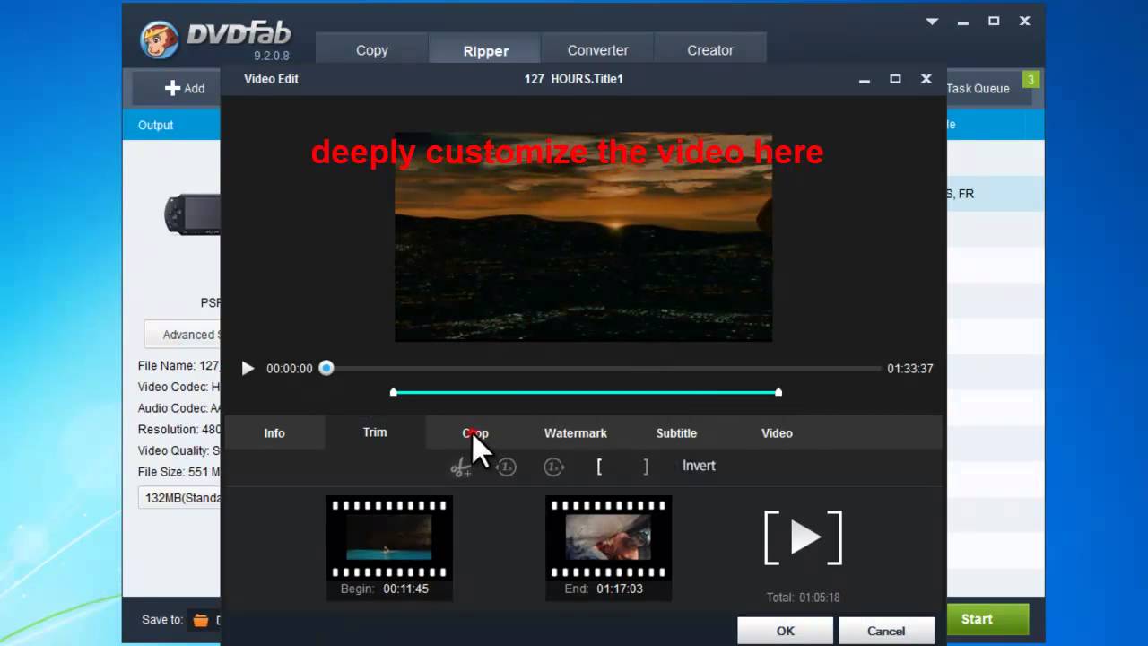Click the PSP device profile image
1148x646 pixels.
192,215
